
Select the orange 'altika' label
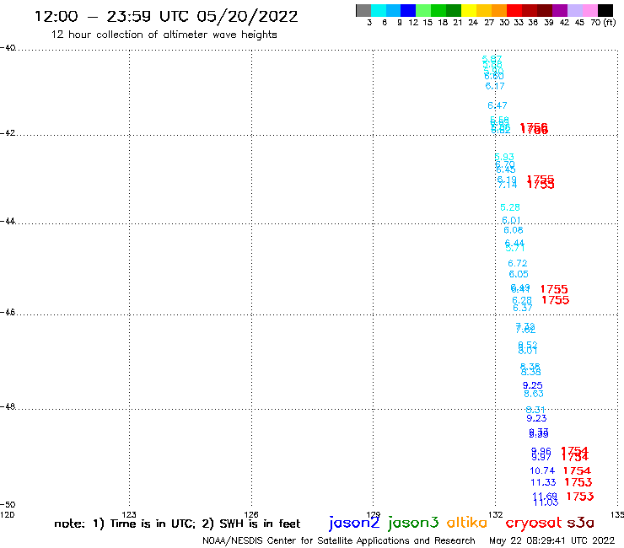(467, 522)
